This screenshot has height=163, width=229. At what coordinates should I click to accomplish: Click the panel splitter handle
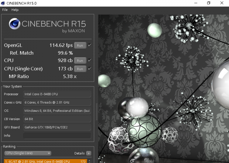point(96,112)
